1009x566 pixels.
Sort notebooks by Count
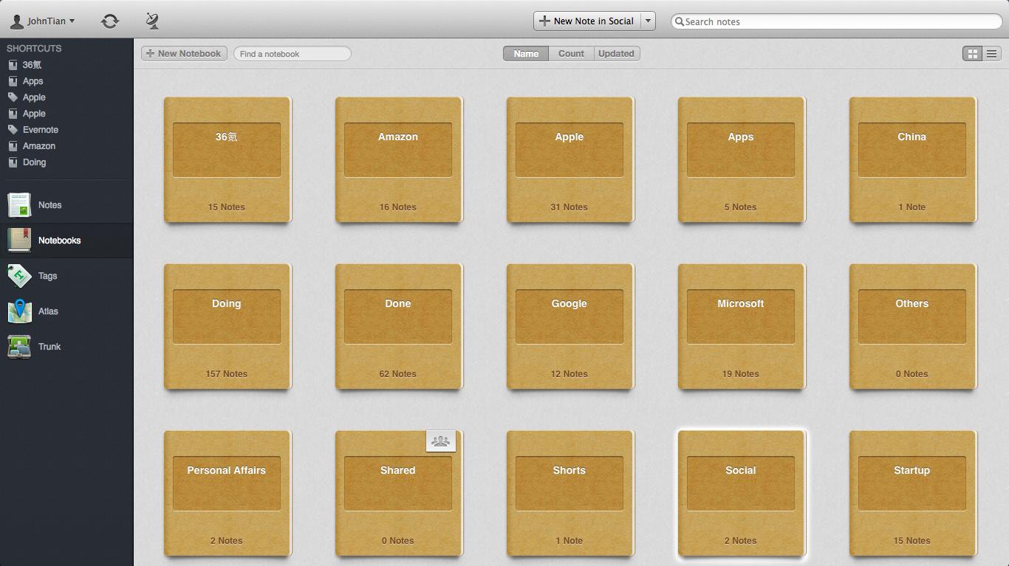click(571, 53)
